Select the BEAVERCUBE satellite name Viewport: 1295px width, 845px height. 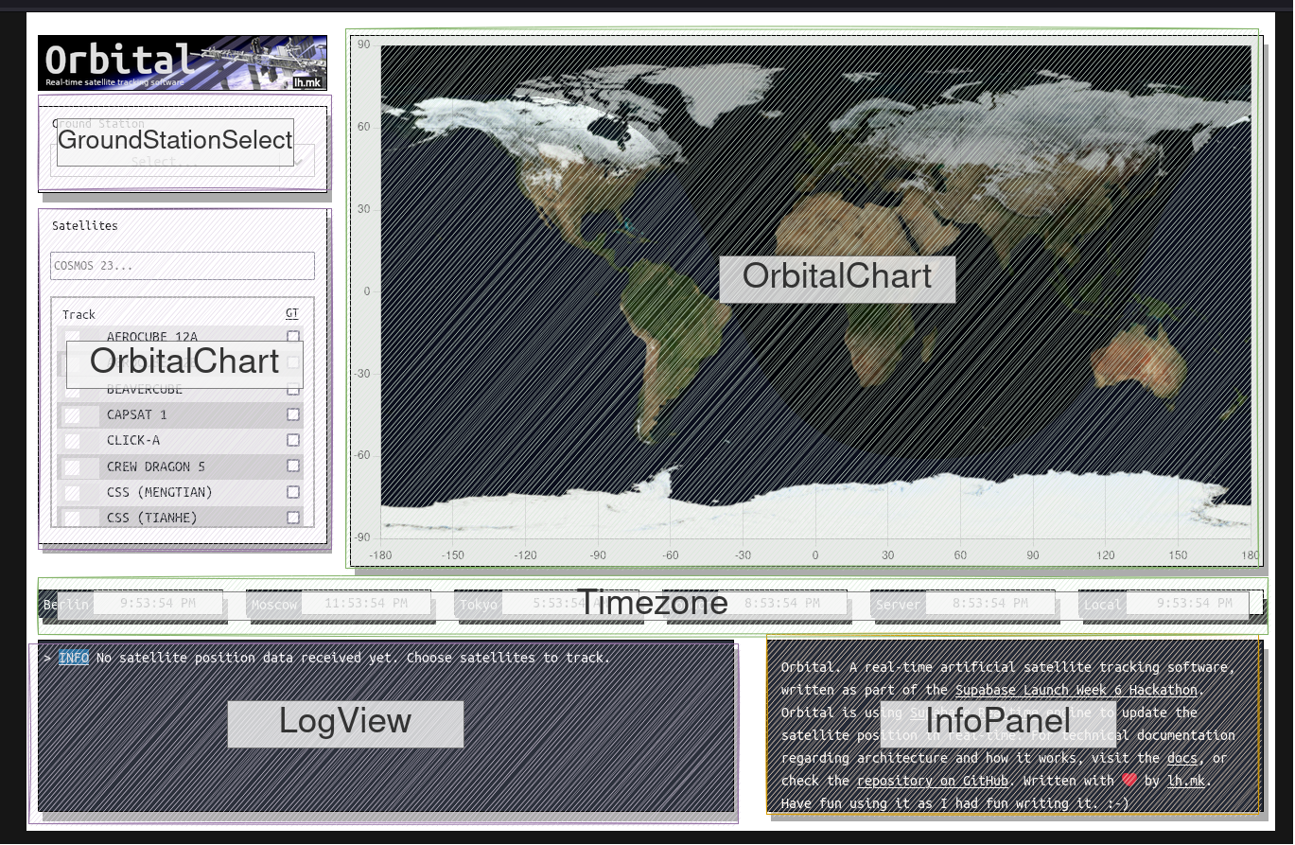click(x=144, y=389)
